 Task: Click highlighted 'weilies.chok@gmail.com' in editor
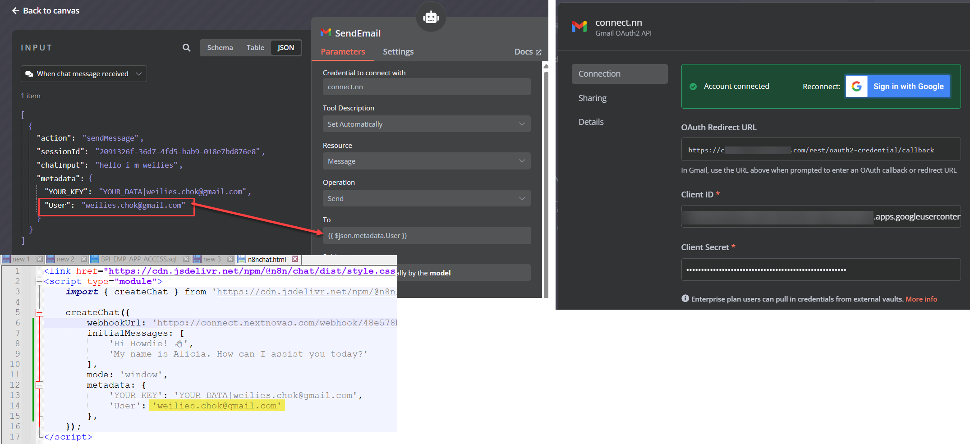click(217, 406)
